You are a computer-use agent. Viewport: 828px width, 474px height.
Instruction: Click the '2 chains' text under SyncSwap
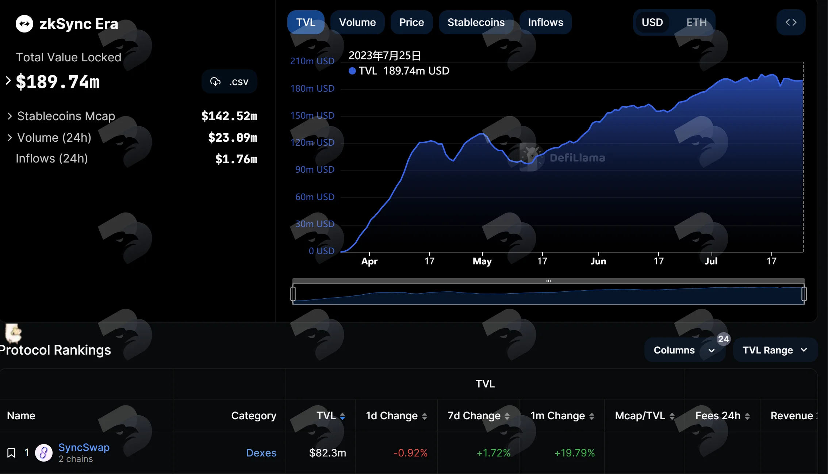(76, 459)
